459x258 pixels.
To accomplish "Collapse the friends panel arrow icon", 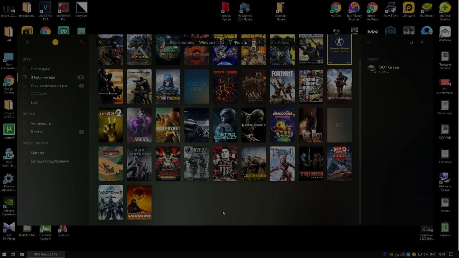I will tap(368, 42).
